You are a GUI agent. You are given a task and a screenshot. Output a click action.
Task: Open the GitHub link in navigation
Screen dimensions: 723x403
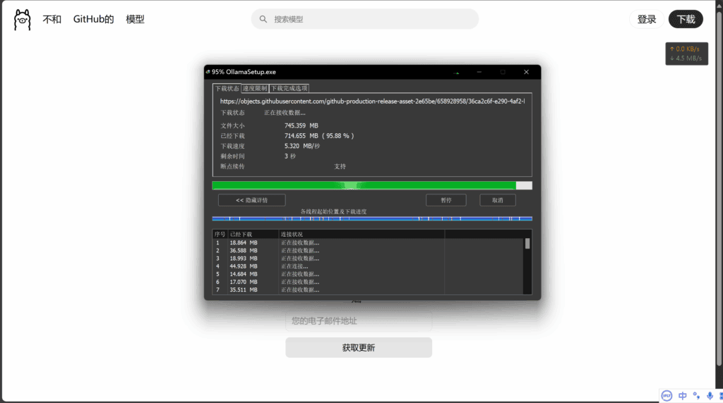tap(93, 20)
